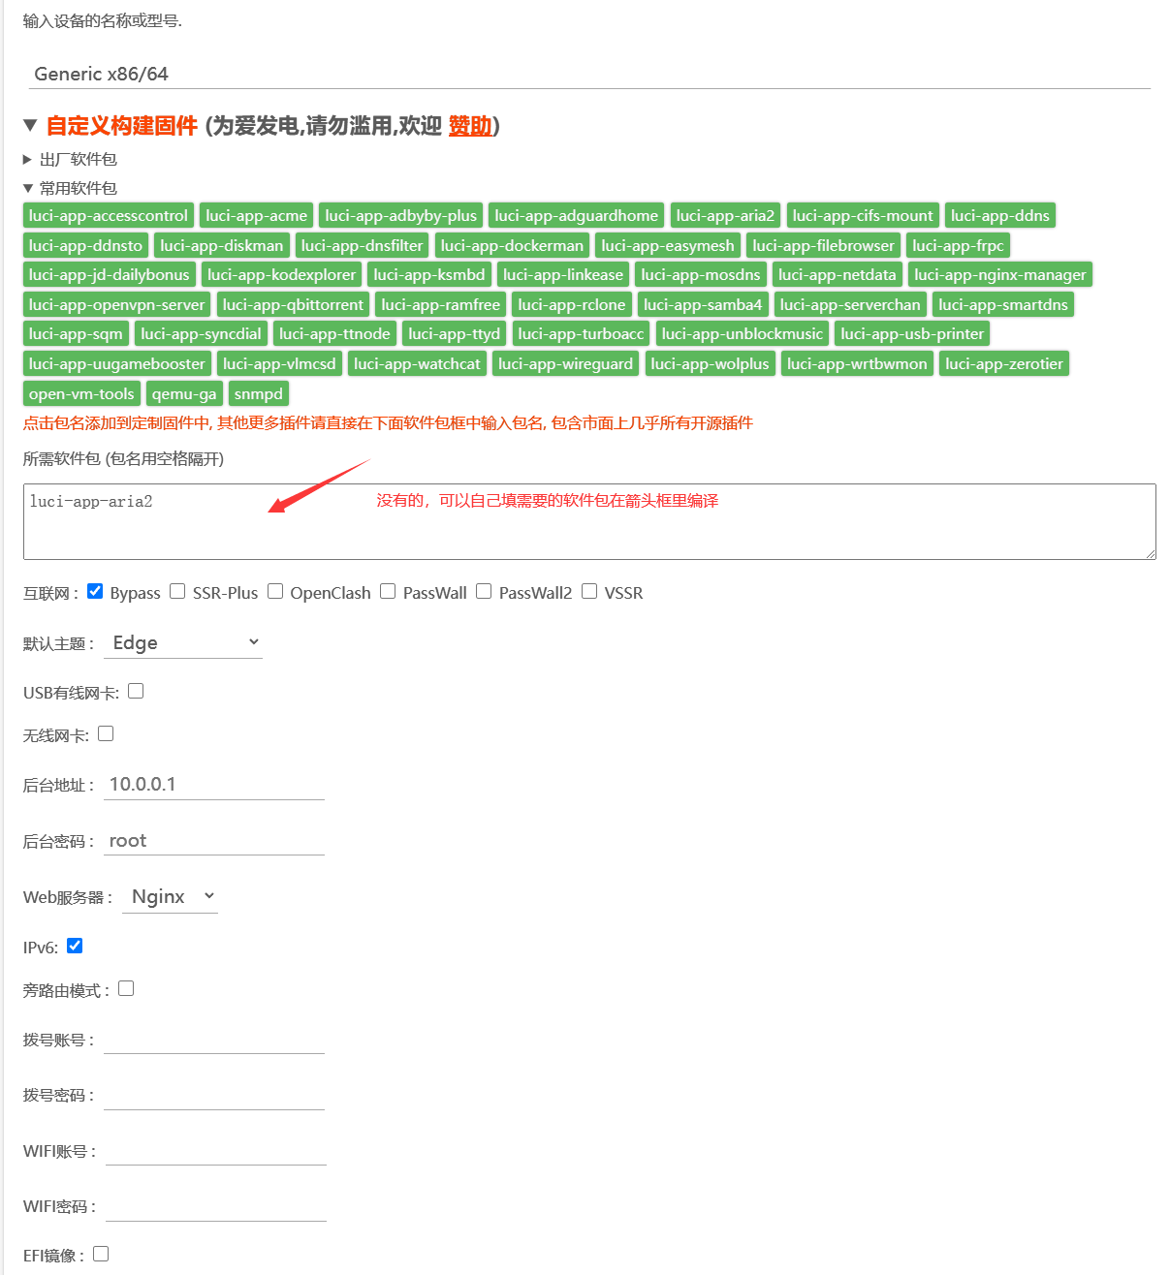The image size is (1170, 1275).
Task: Select luci-app-syncdial package tag
Action: click(201, 333)
